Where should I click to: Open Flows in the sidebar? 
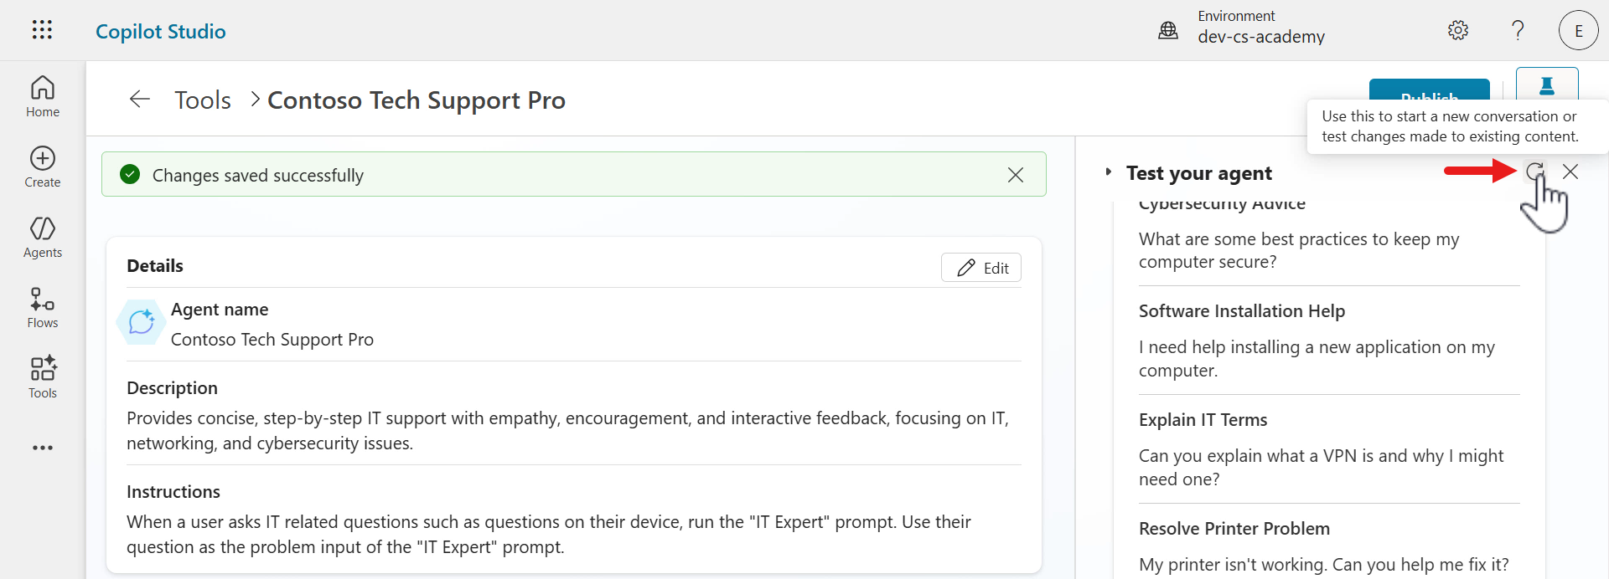point(43,308)
